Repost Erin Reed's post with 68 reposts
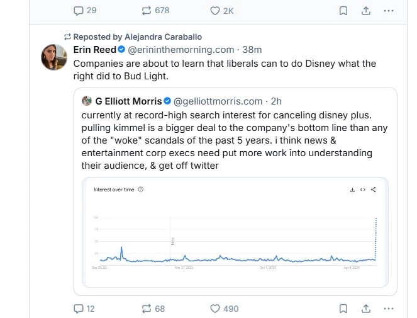The width and height of the screenshot is (417, 318). point(146,309)
